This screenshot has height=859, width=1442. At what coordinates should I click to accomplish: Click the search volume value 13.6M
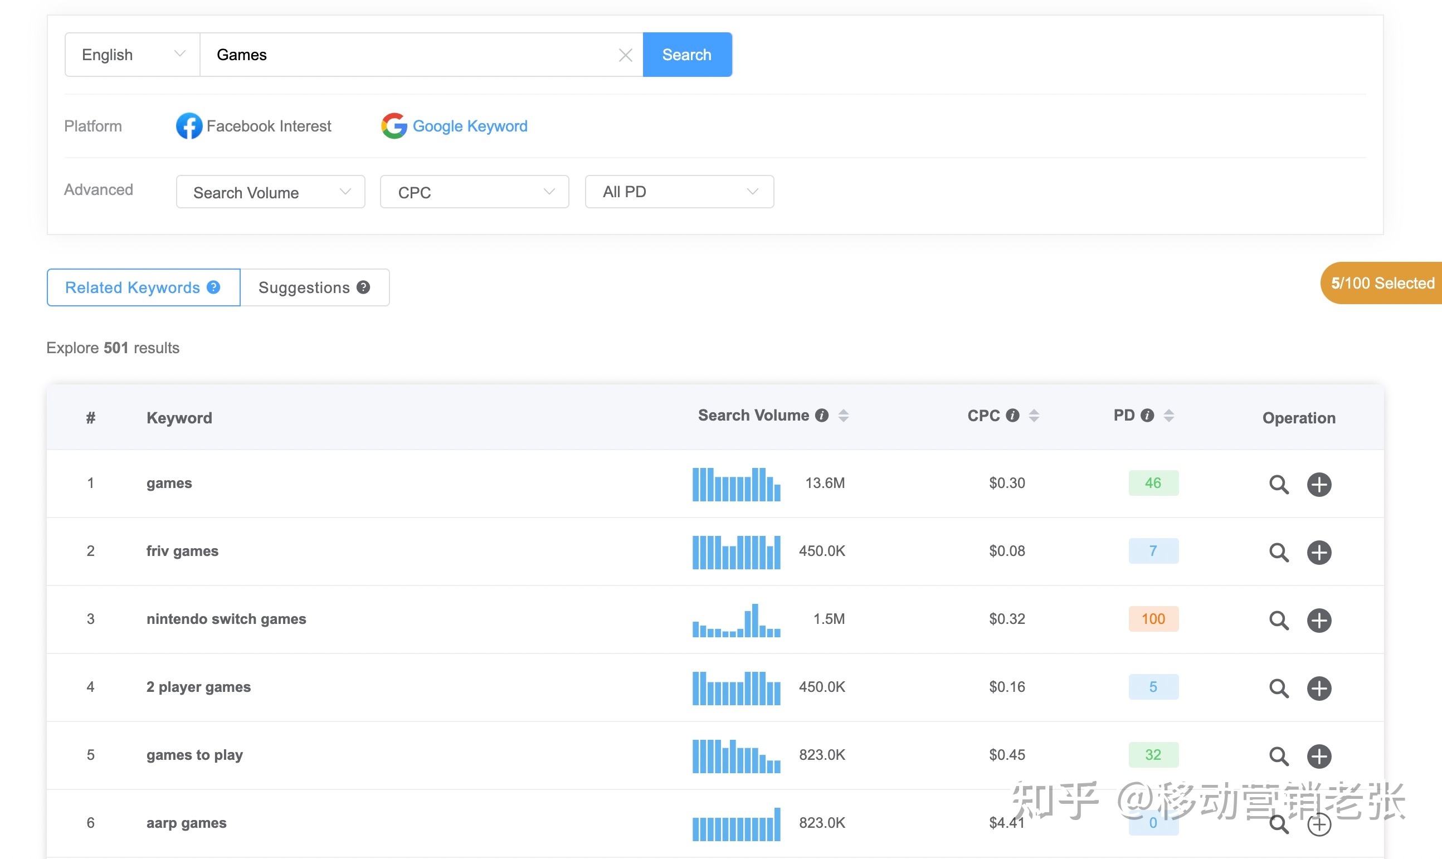coord(825,483)
